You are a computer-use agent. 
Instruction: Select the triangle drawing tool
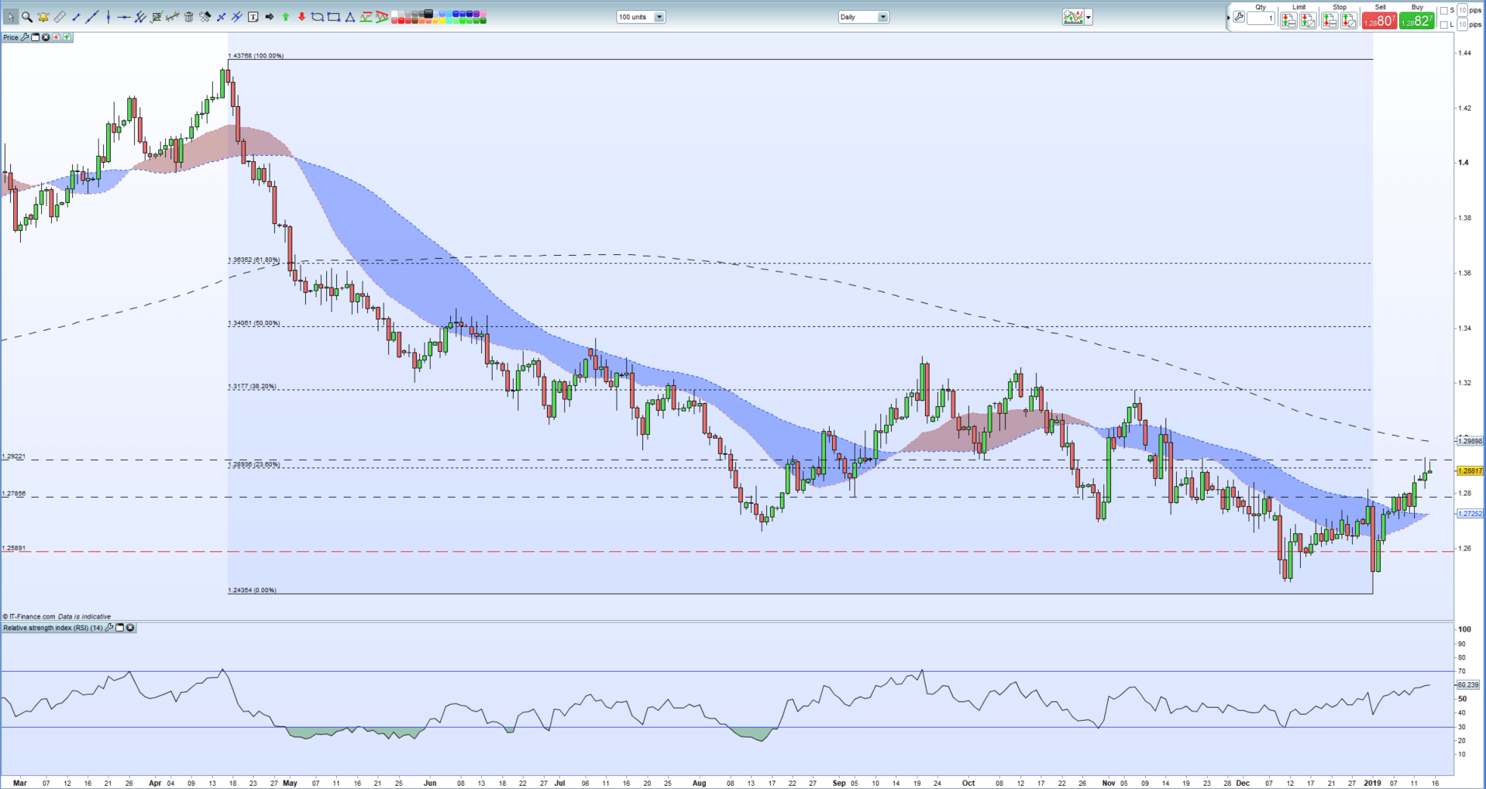point(349,17)
